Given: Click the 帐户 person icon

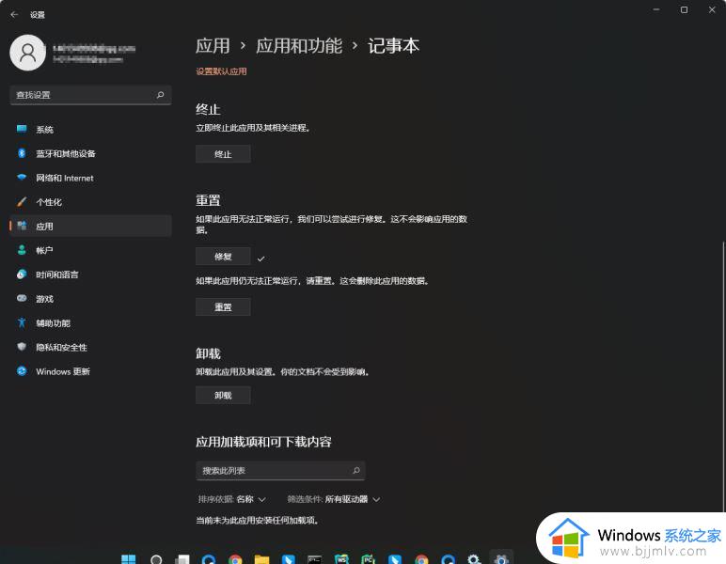Looking at the screenshot, I should [x=22, y=250].
